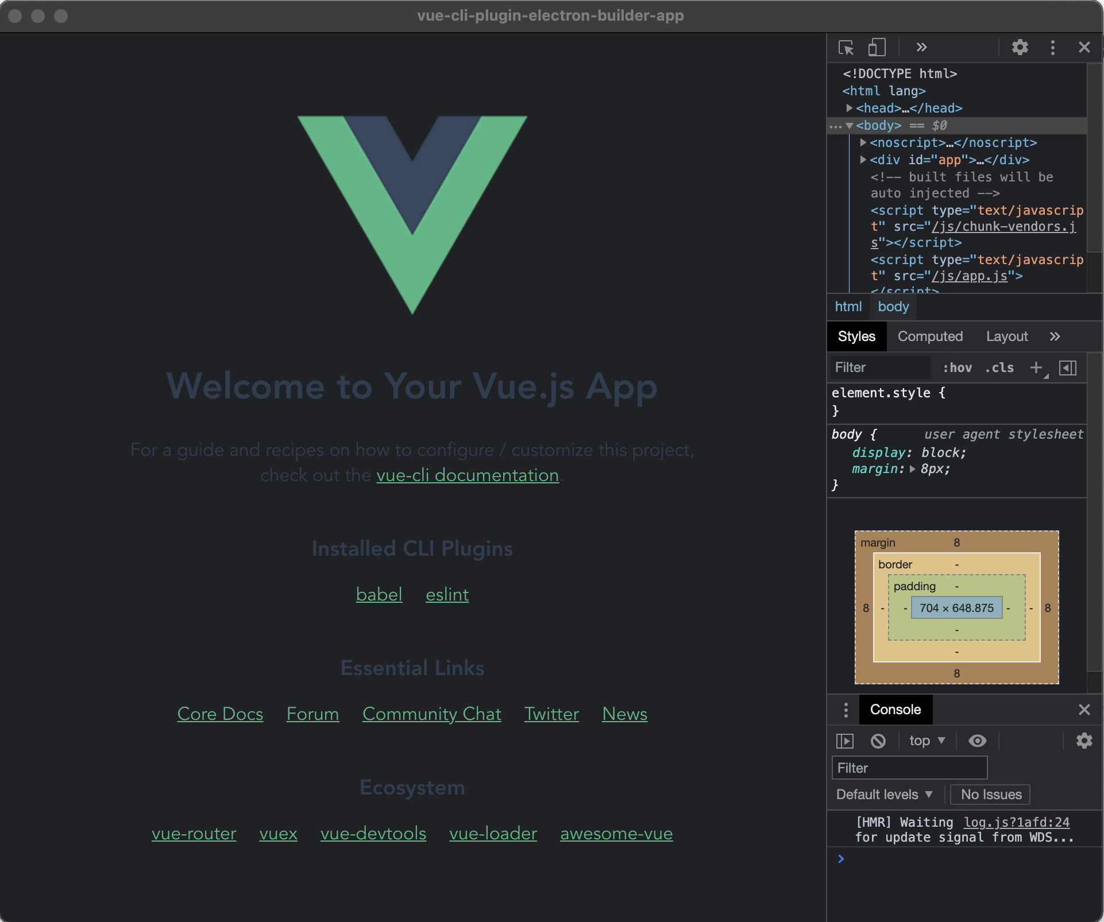Switch to the Layout tab

click(1006, 336)
